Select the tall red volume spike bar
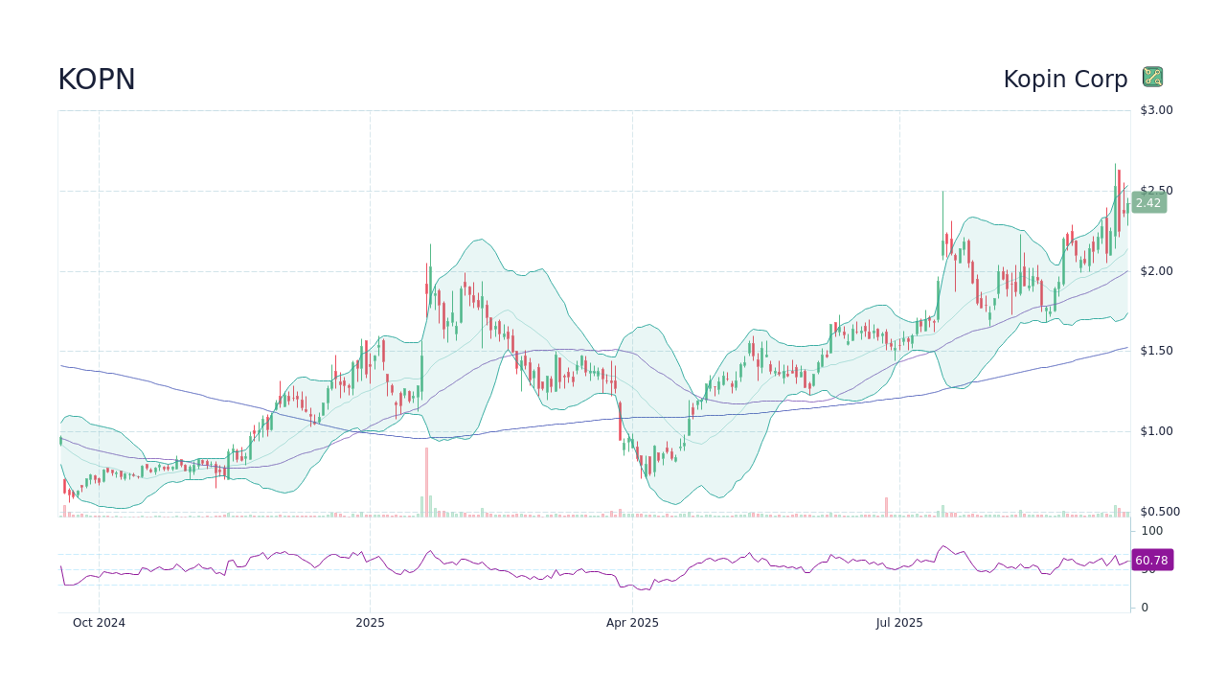The width and height of the screenshot is (1226, 690). tap(426, 479)
